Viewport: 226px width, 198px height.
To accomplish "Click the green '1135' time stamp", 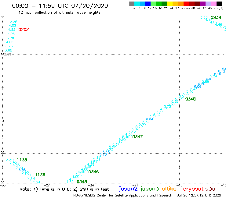I will 22,160.
